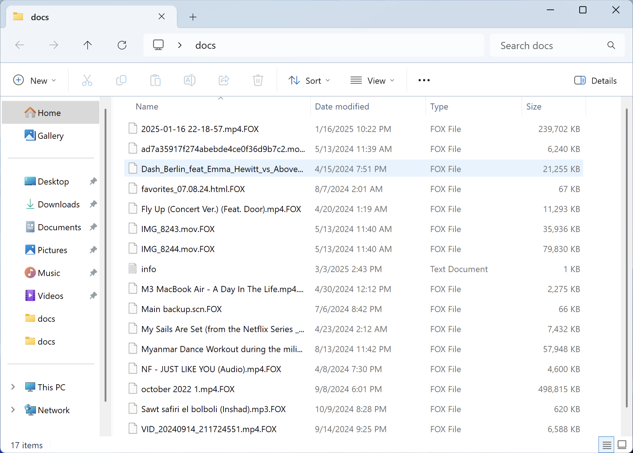Refresh the folder view
633x453 pixels.
coord(122,45)
